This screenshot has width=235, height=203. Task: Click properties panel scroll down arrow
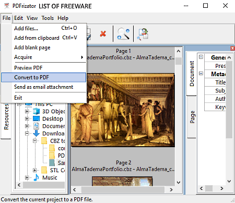pyautogui.click(x=229, y=181)
